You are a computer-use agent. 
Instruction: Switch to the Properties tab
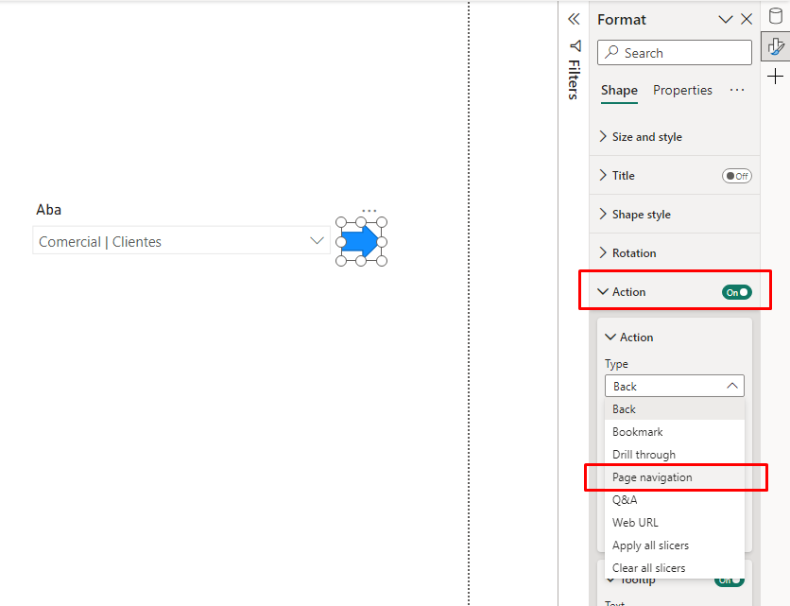(x=682, y=90)
